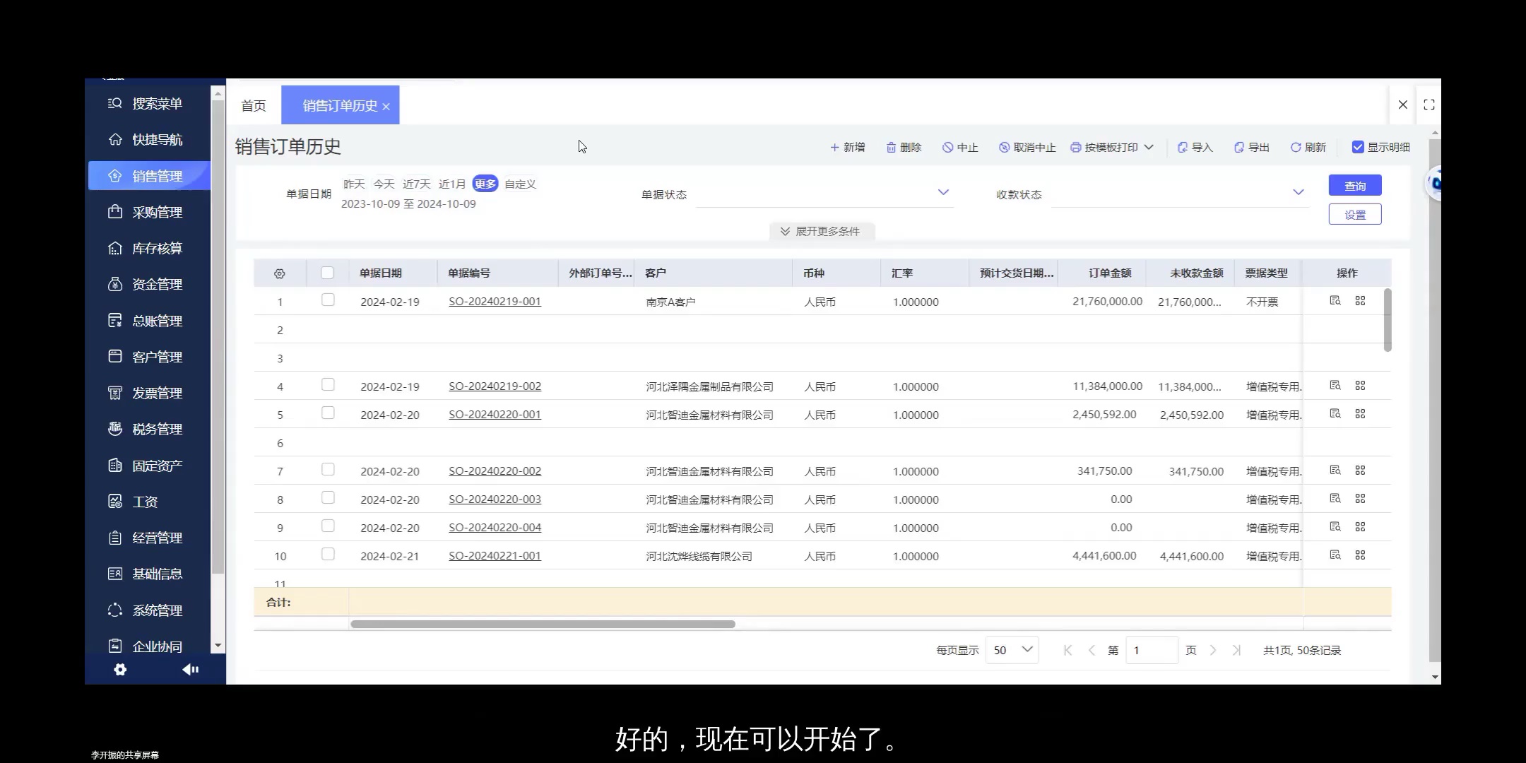Click the settings gear at sidebar bottom
The height and width of the screenshot is (763, 1526).
pos(120,670)
